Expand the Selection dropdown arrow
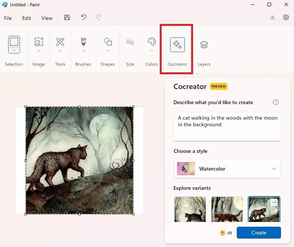Screen dimensions: 294x247 [x=14, y=51]
